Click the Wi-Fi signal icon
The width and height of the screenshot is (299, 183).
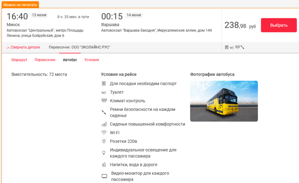click(104, 133)
